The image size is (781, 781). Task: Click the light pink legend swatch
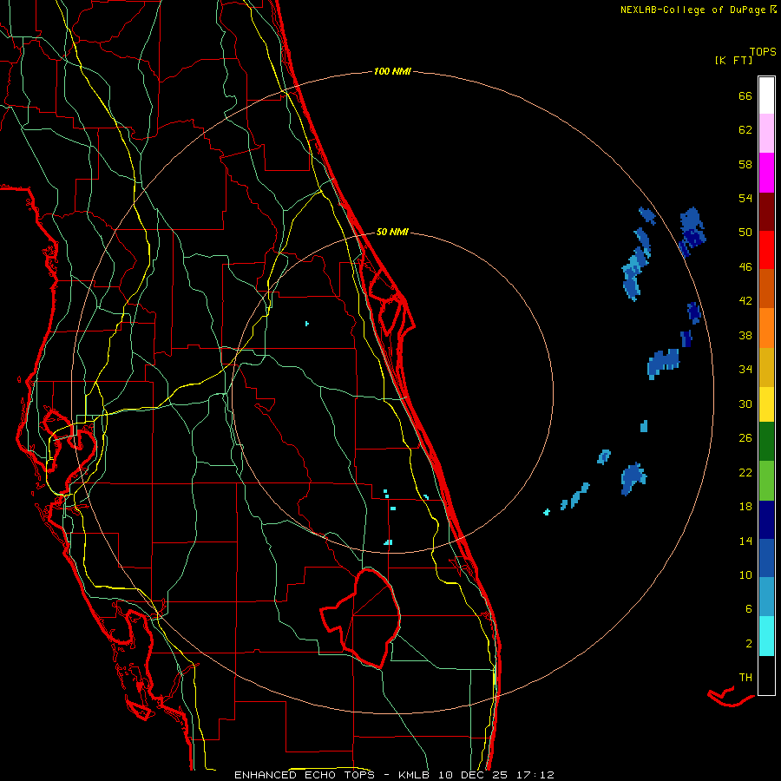(x=766, y=133)
